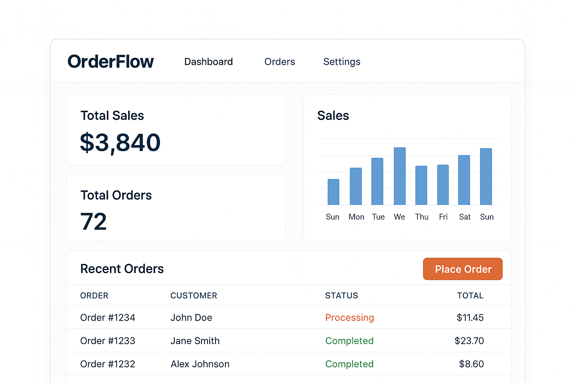Click the $23.70 total for Jane Smith
The image size is (574, 383).
point(469,341)
